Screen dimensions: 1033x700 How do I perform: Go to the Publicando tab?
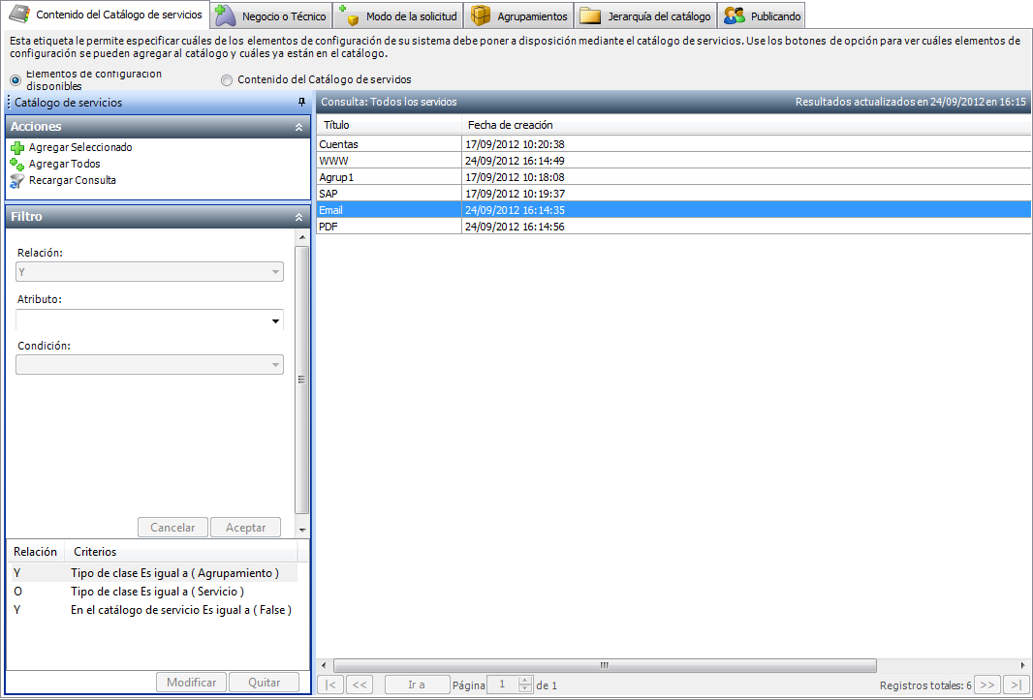[x=762, y=15]
